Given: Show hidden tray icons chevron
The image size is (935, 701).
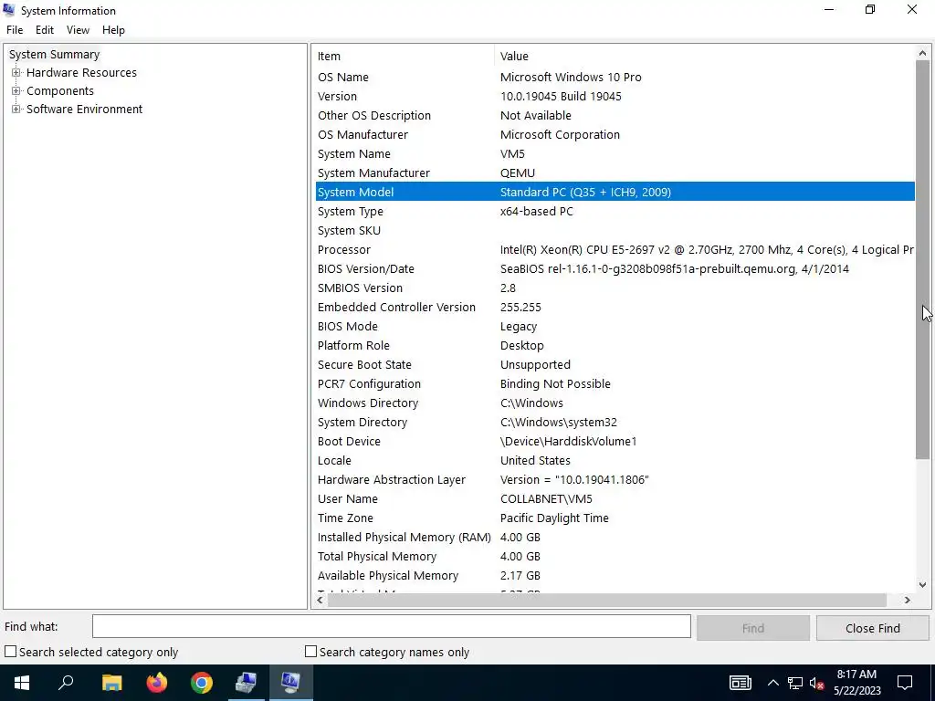Looking at the screenshot, I should click(x=772, y=683).
